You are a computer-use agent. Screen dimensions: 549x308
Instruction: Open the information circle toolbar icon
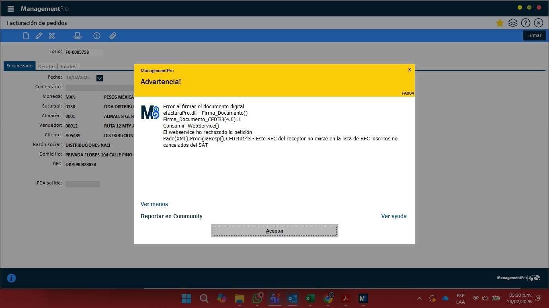tap(97, 36)
